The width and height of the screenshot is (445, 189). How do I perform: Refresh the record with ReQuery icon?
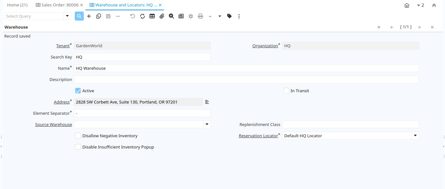[142, 16]
